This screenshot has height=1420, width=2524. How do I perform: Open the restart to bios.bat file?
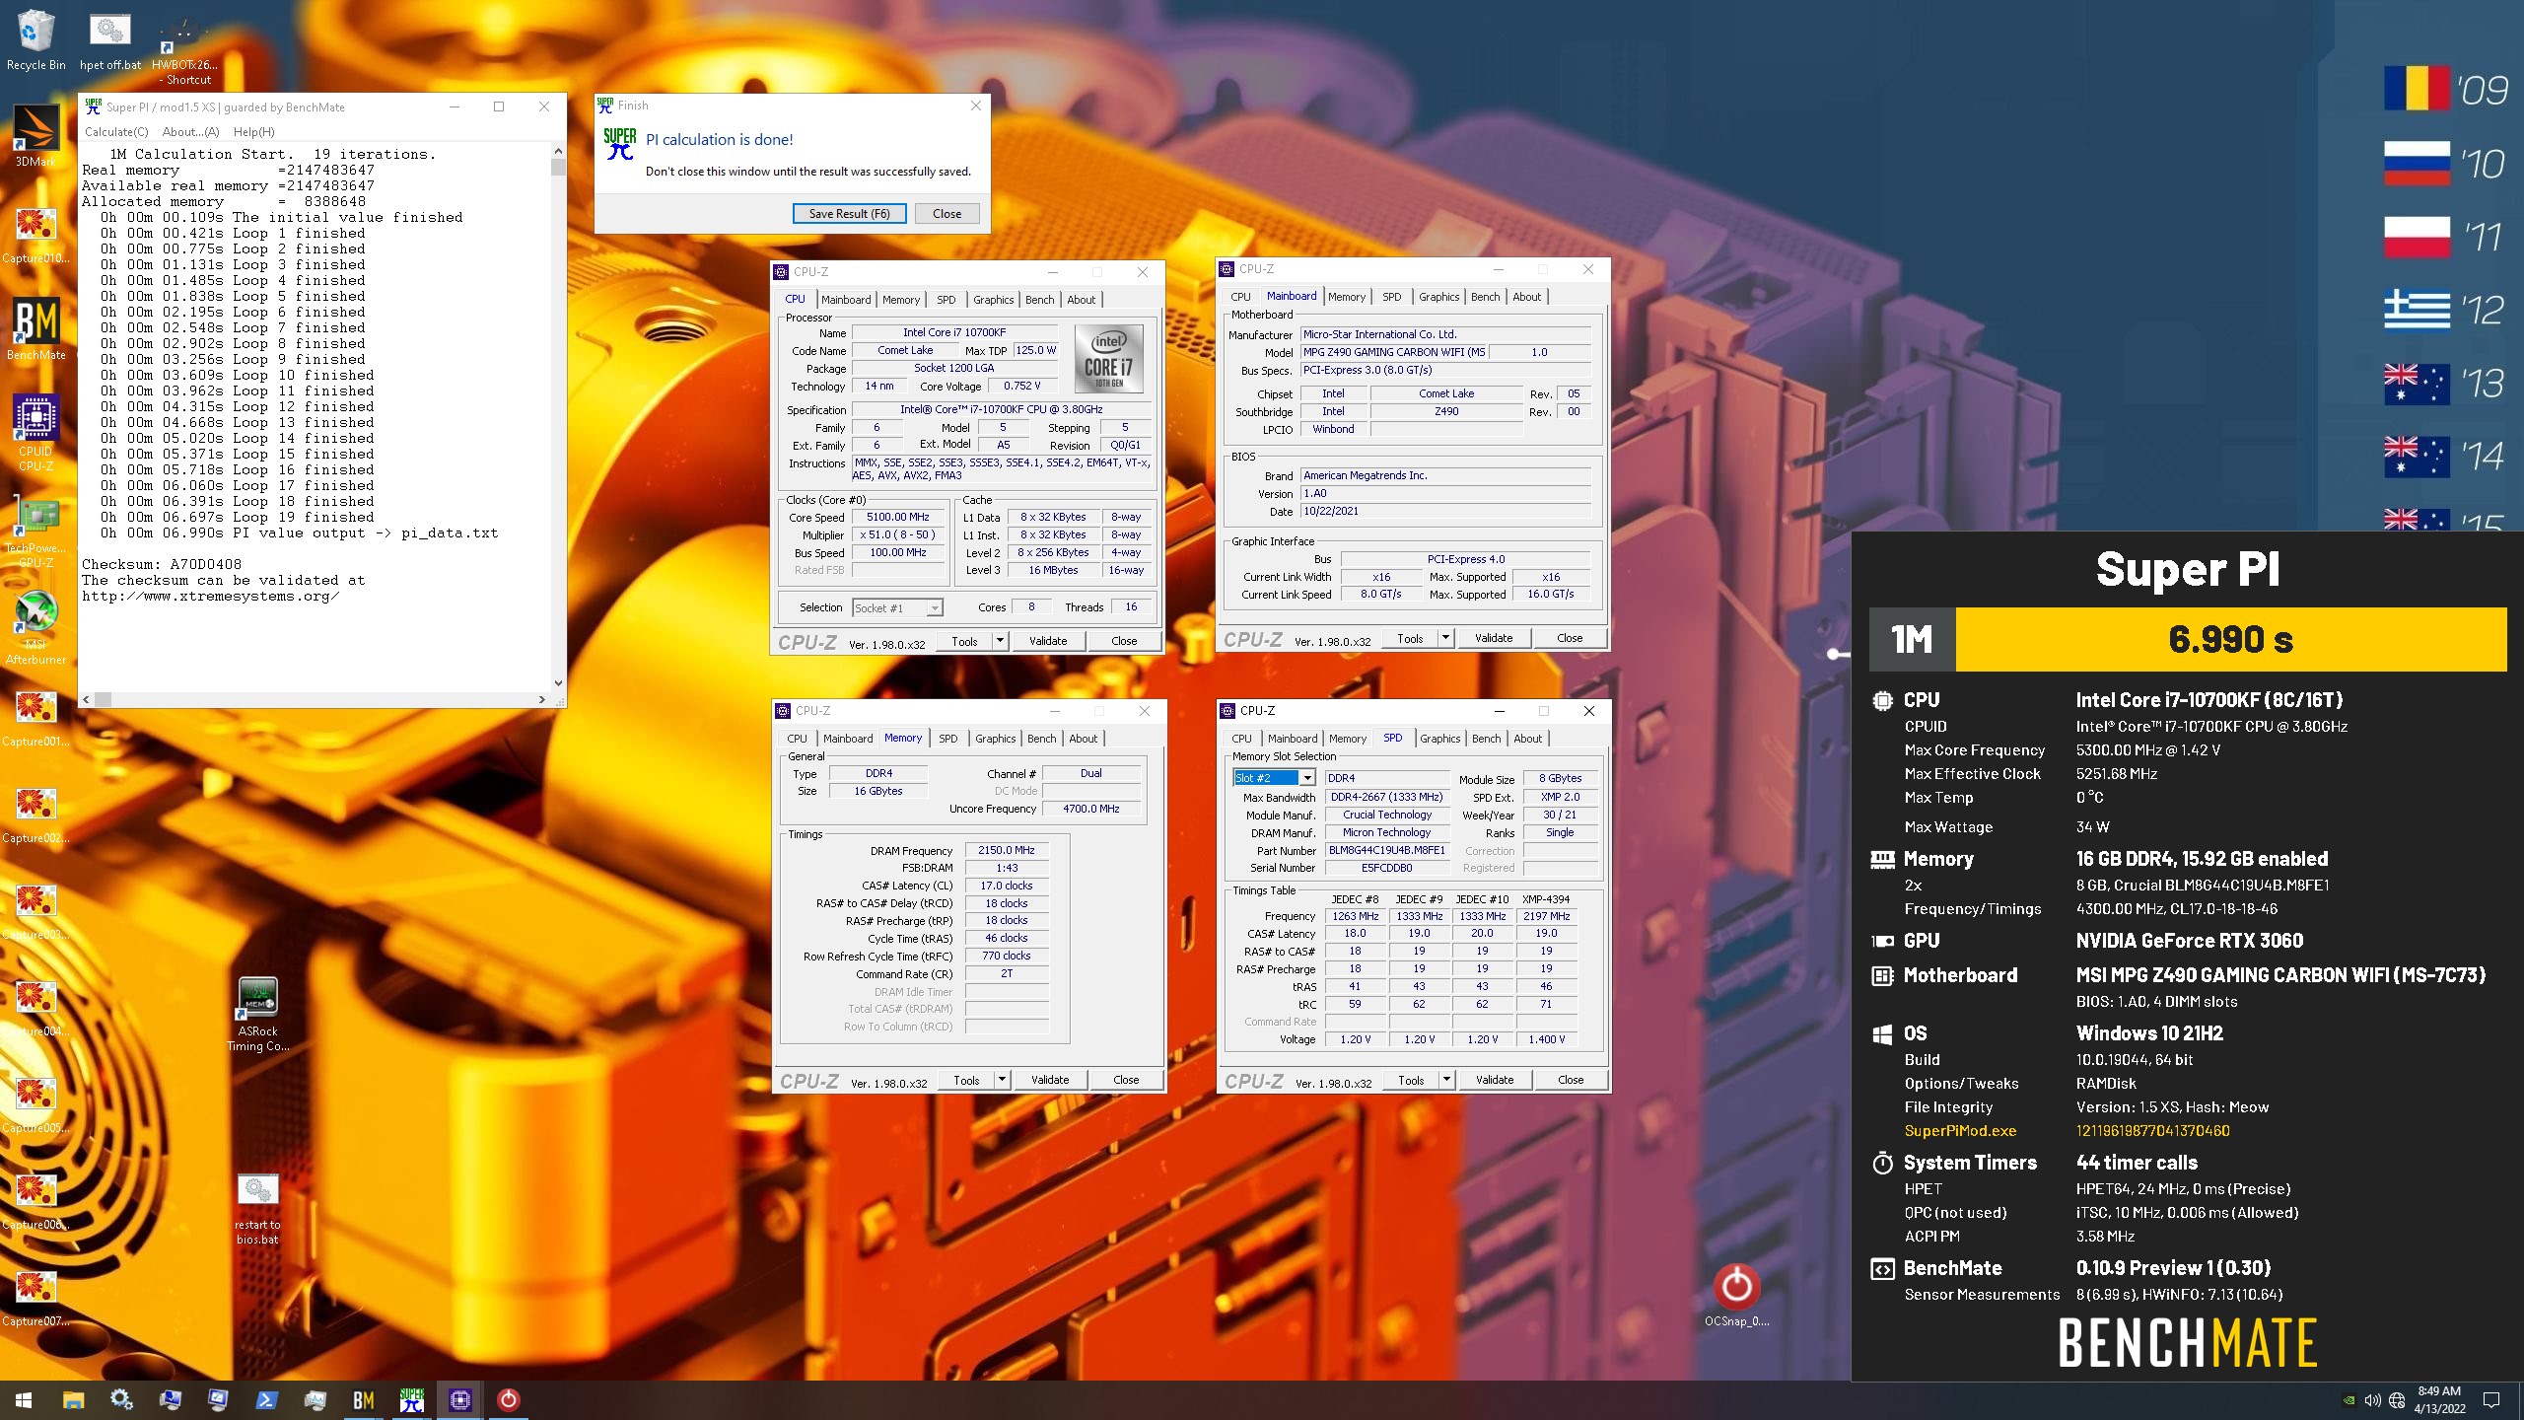(x=257, y=1209)
